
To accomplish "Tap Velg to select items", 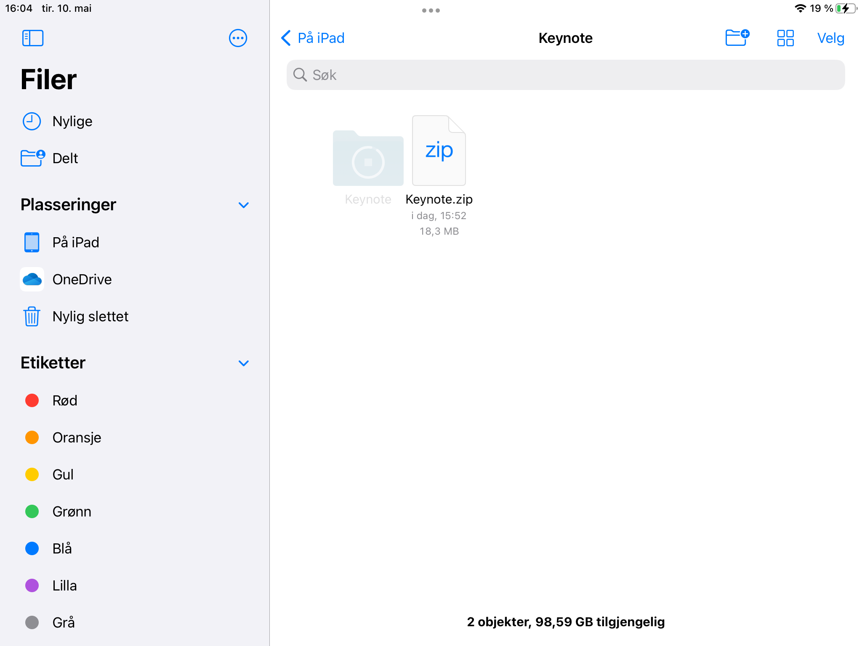I will [x=830, y=38].
